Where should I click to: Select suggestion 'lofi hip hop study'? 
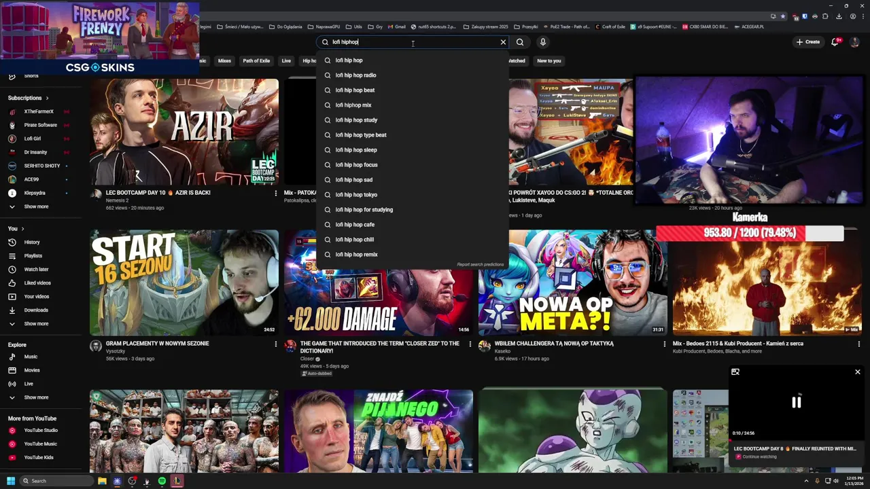tap(413, 120)
